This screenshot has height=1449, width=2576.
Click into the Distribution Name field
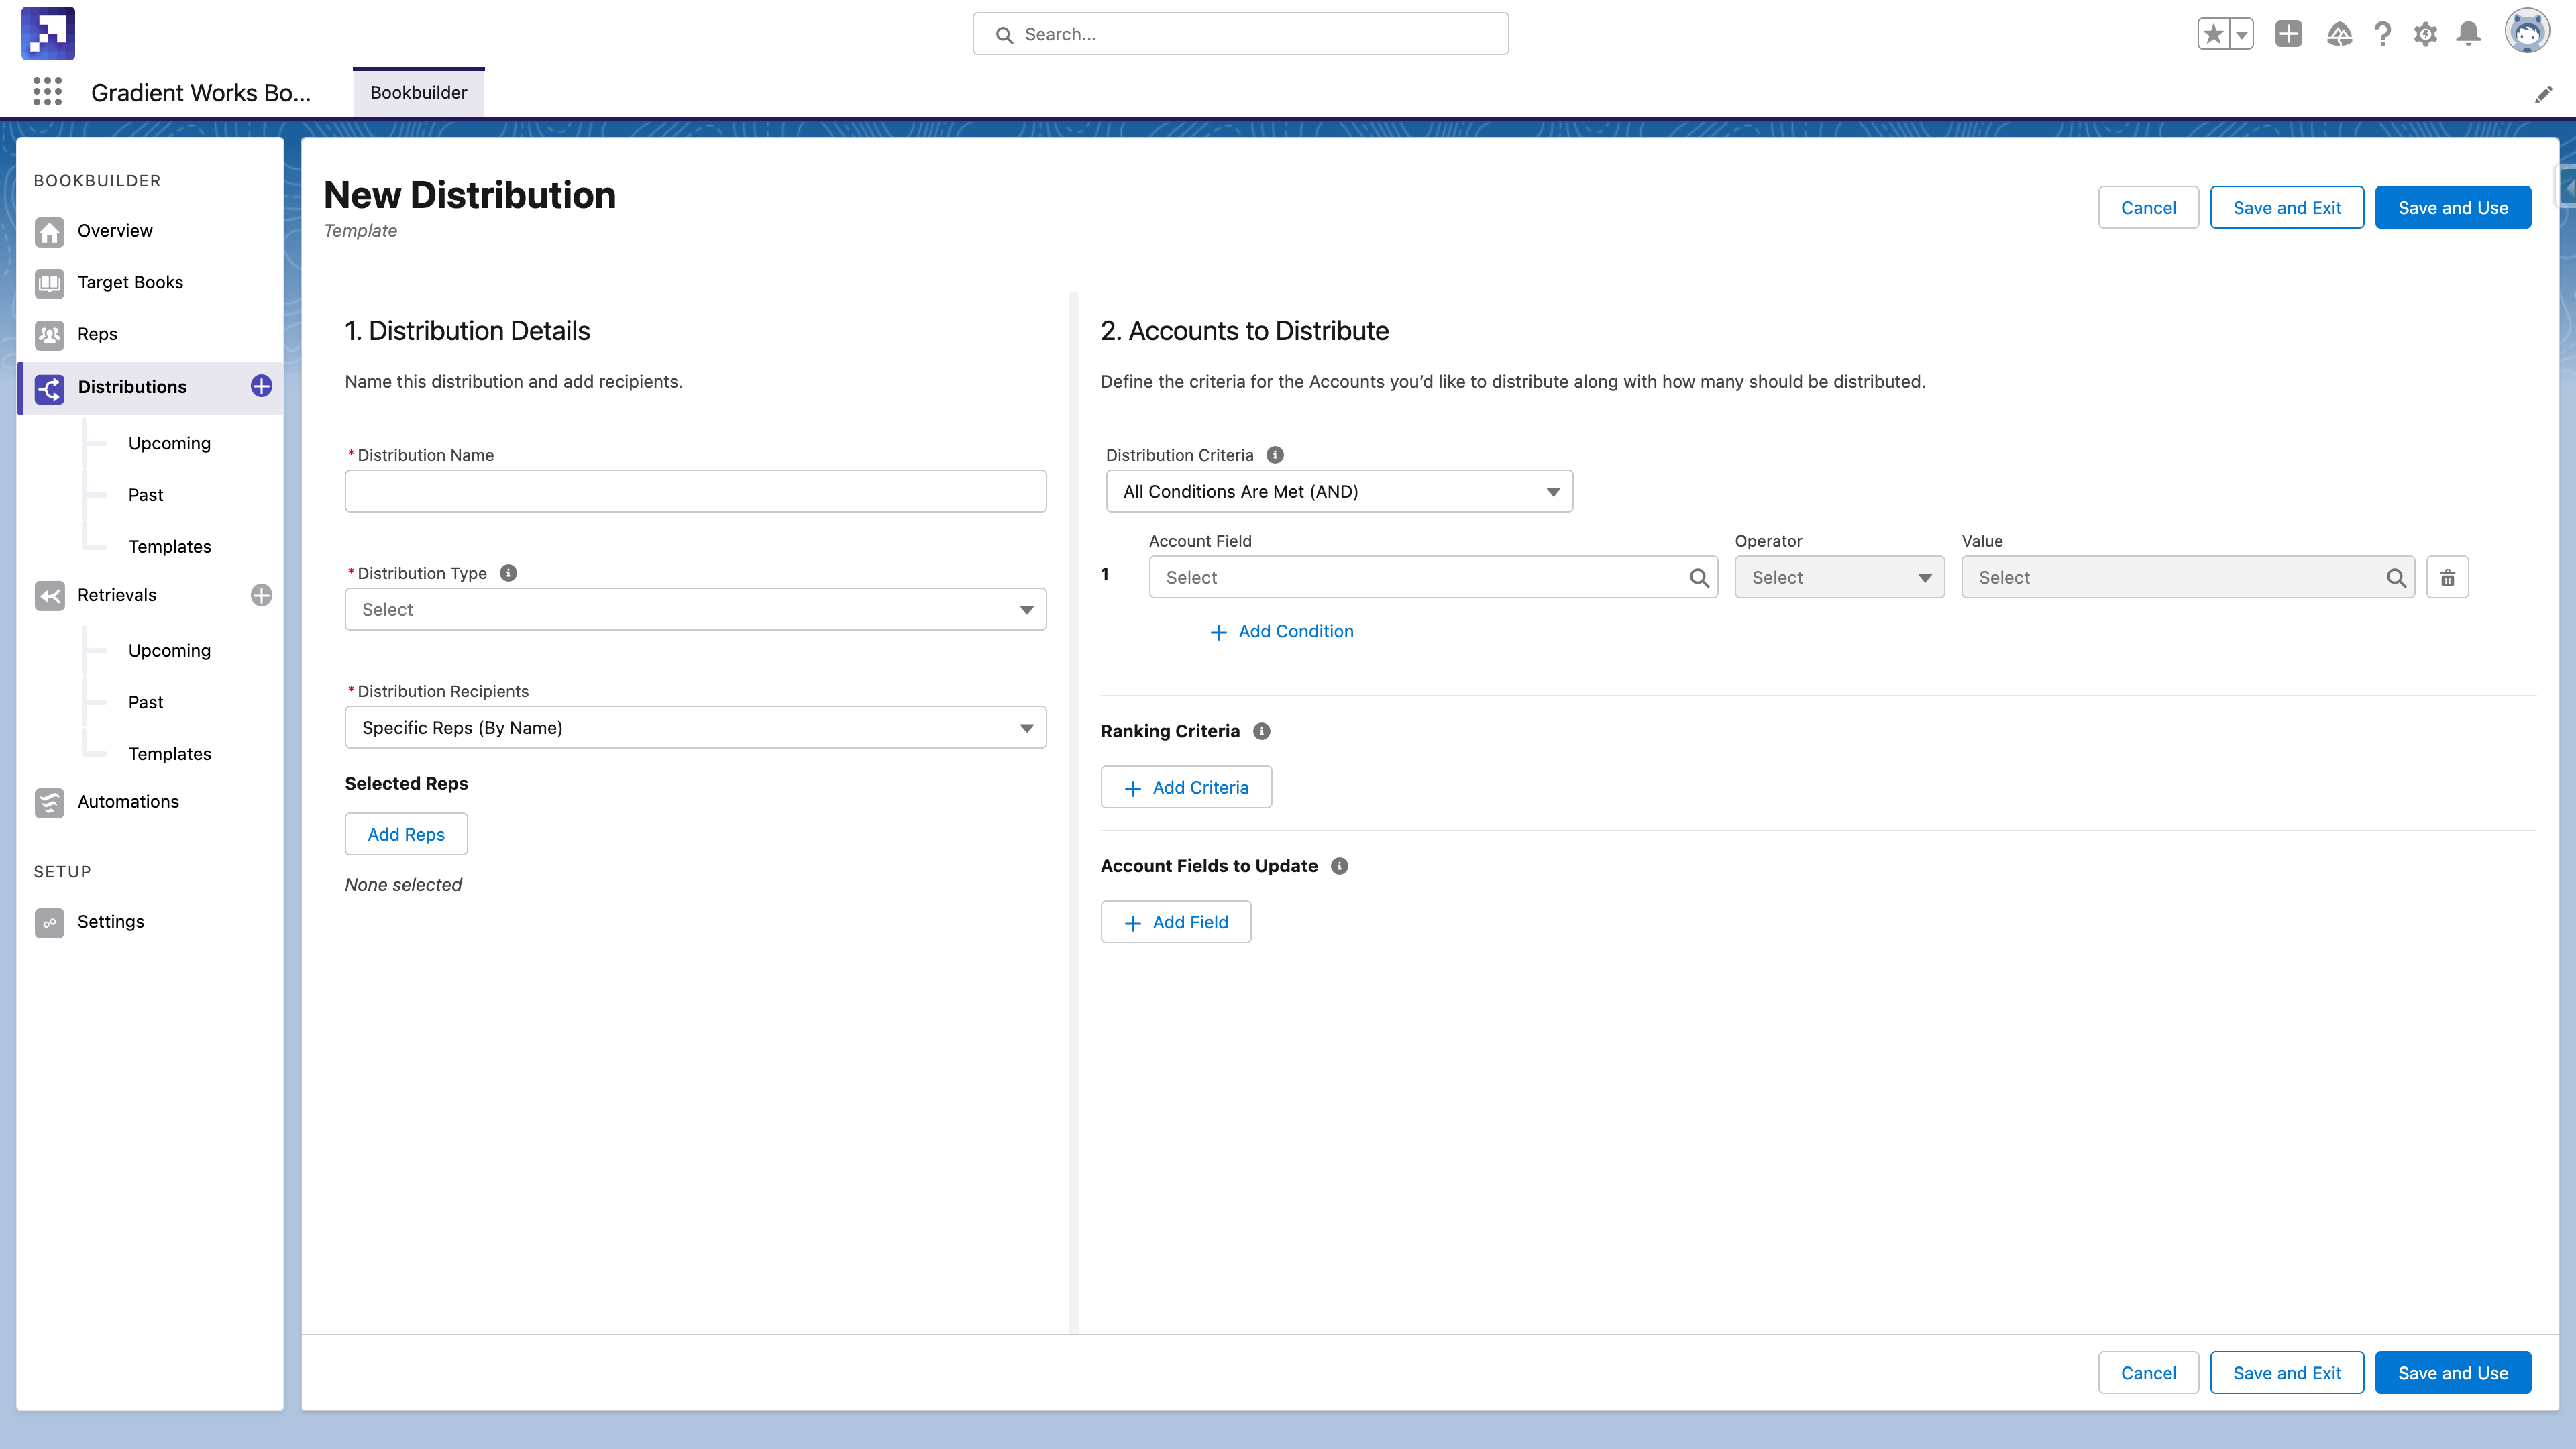[695, 491]
